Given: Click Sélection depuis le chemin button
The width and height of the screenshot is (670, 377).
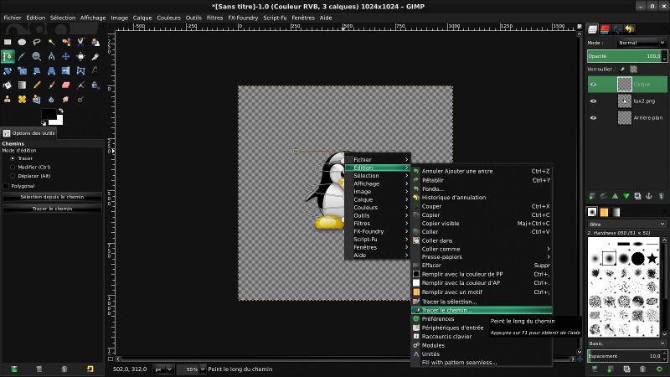Looking at the screenshot, I should tap(52, 197).
